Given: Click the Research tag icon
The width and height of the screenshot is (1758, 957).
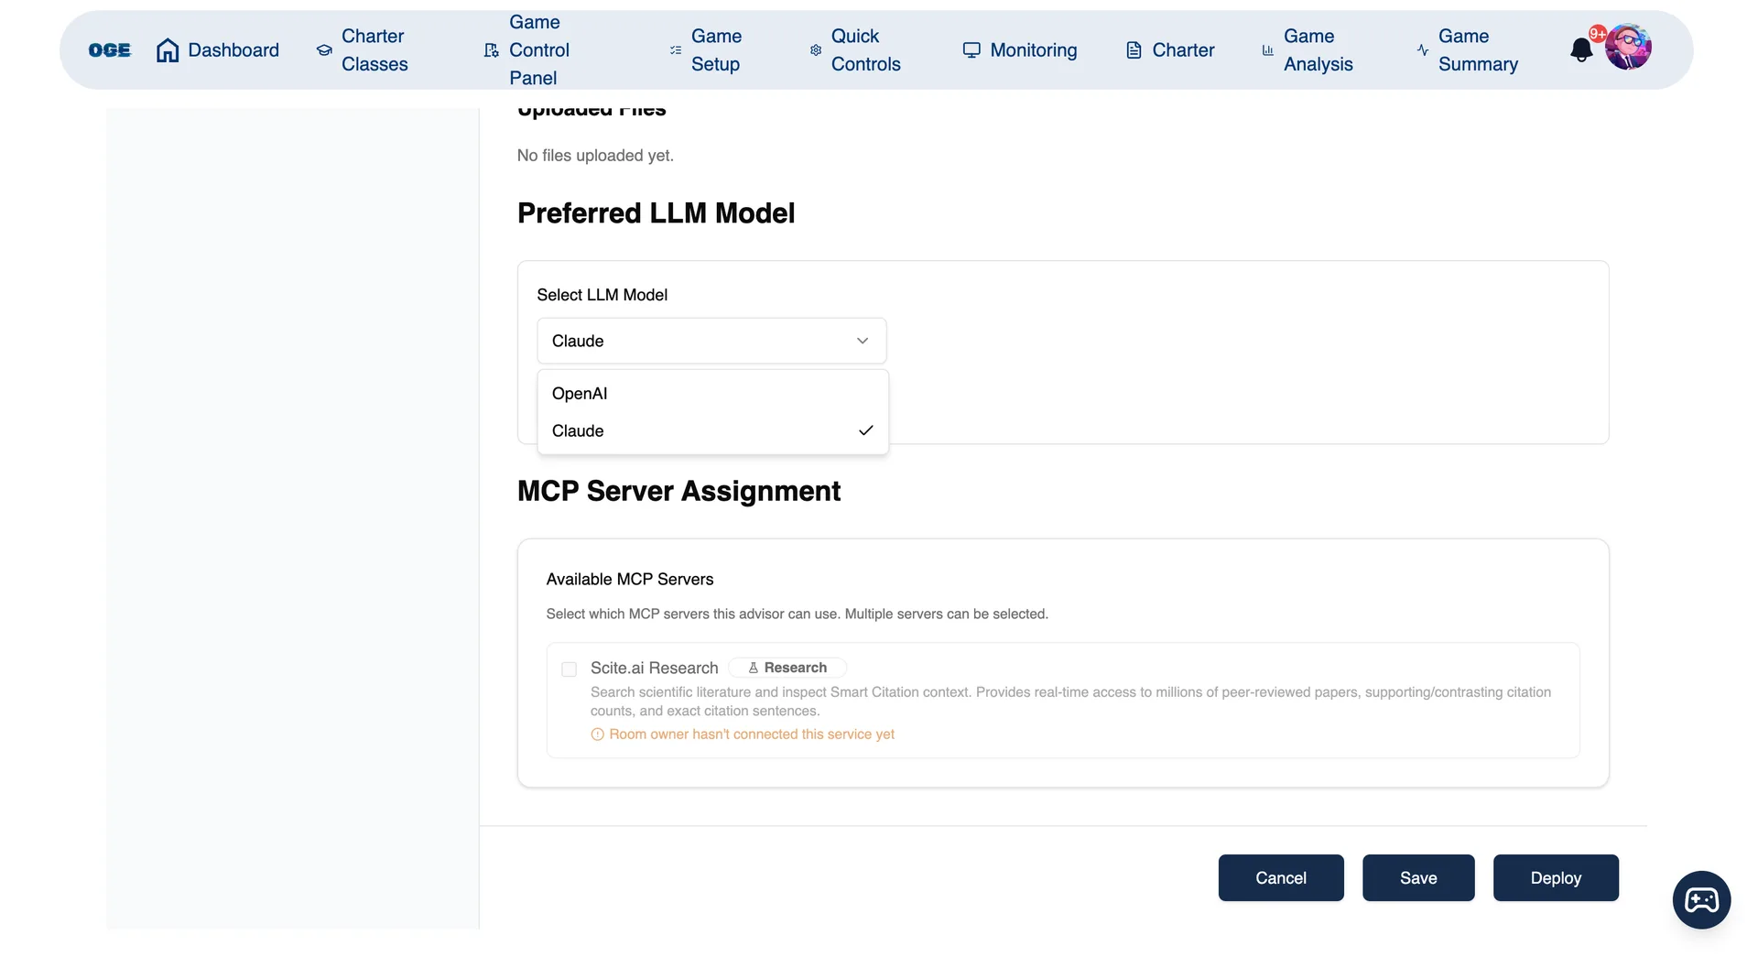Looking at the screenshot, I should (x=754, y=669).
